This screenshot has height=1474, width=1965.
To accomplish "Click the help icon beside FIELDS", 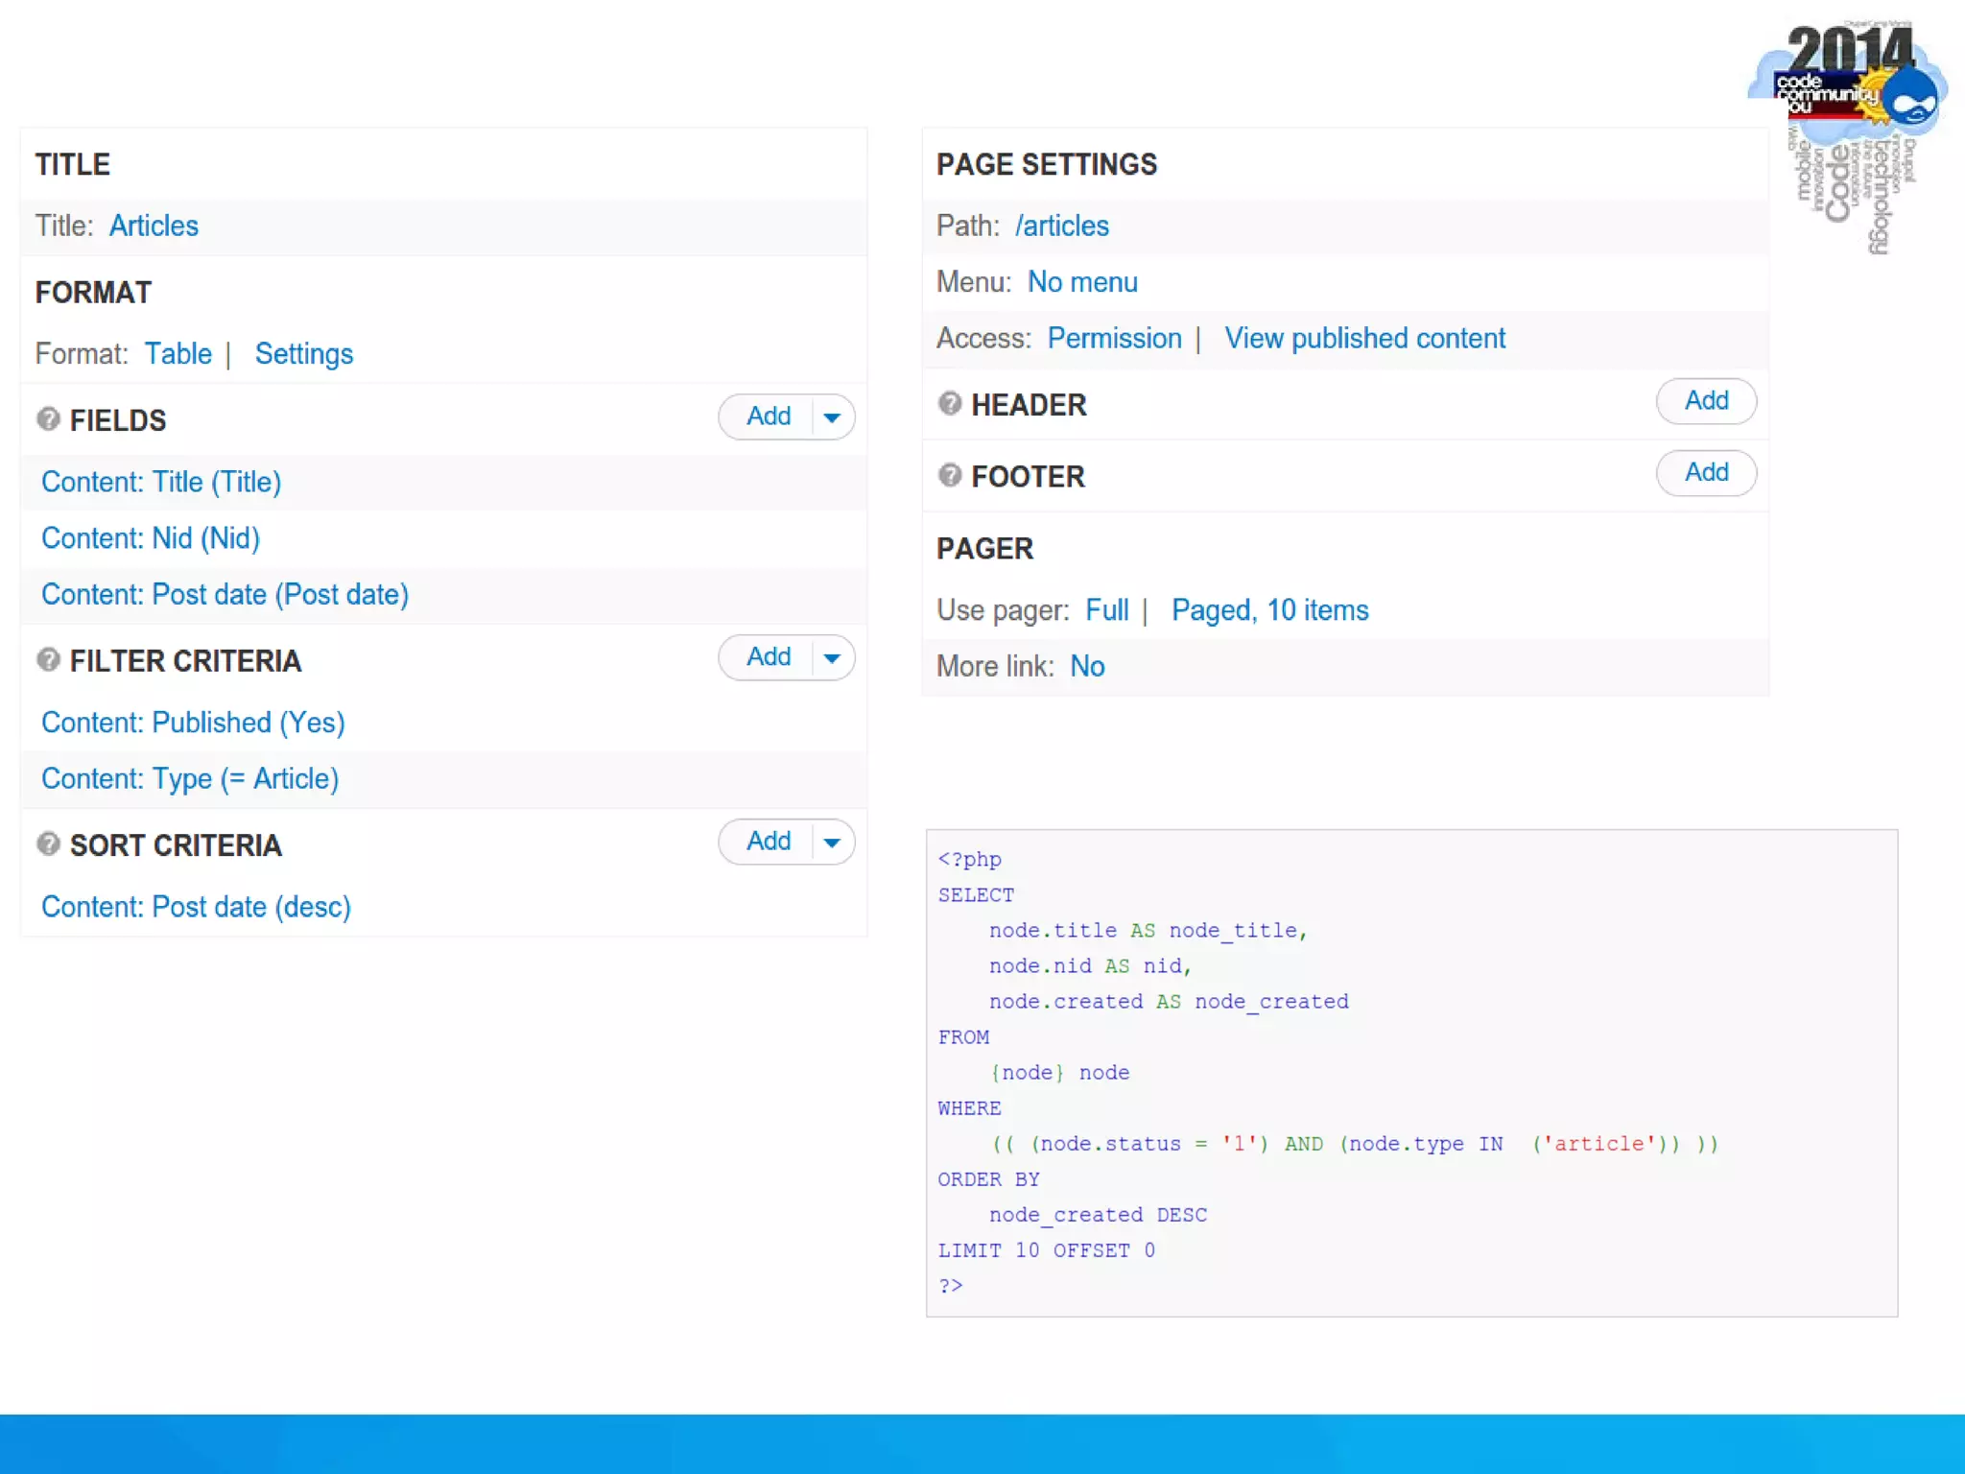I will pos(48,419).
